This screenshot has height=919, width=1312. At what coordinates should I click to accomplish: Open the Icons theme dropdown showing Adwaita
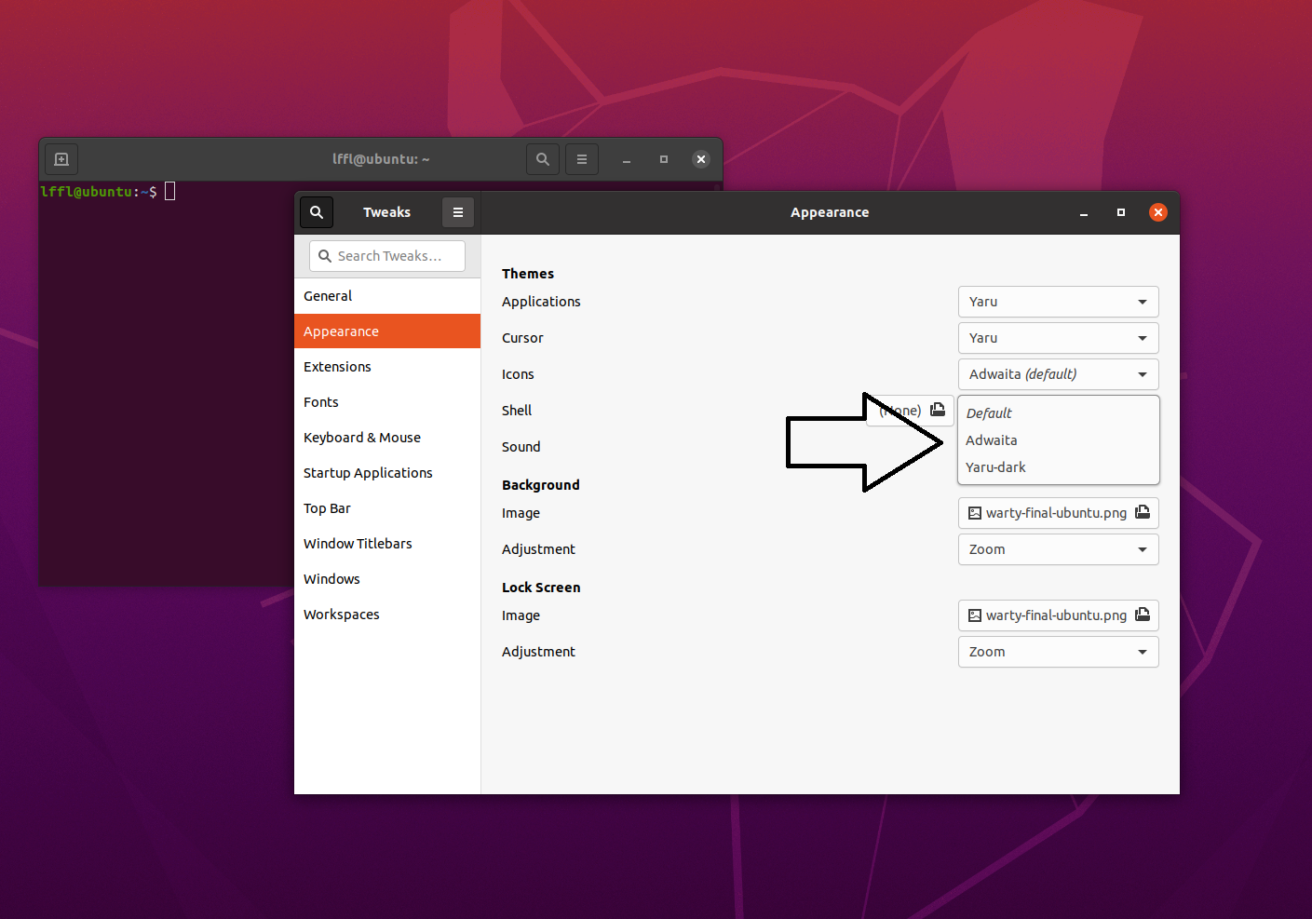tap(1058, 373)
